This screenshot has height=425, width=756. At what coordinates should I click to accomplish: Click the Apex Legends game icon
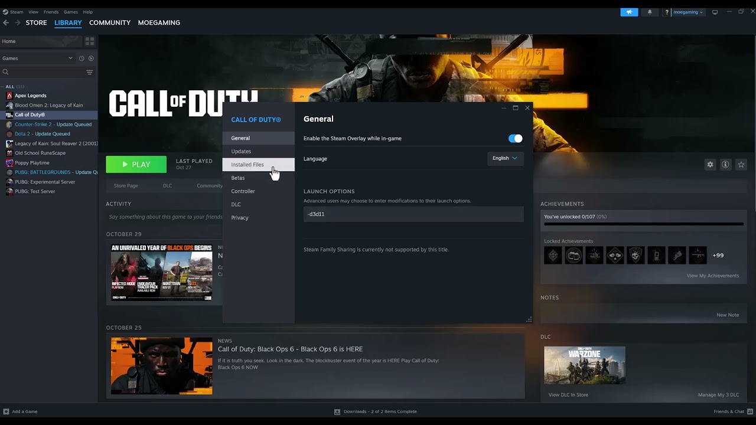pos(9,96)
